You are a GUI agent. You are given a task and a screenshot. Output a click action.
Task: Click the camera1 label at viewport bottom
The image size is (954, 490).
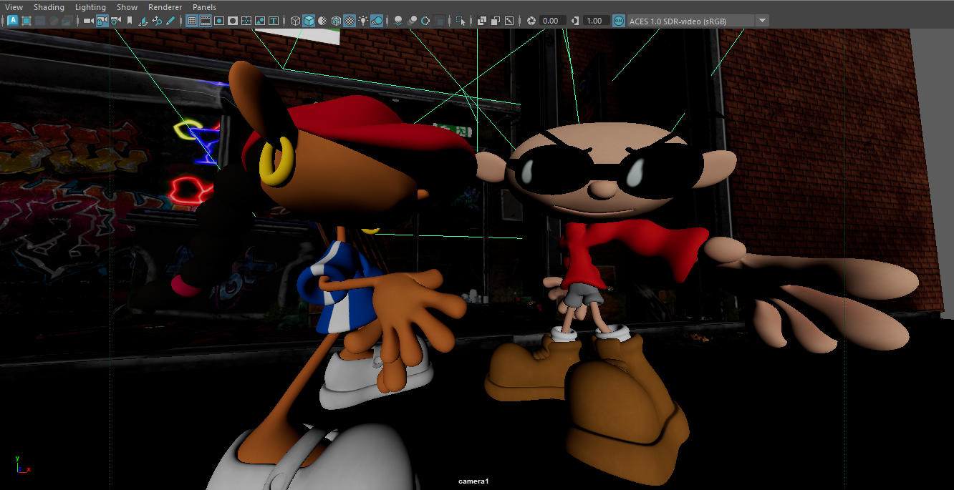point(473,481)
